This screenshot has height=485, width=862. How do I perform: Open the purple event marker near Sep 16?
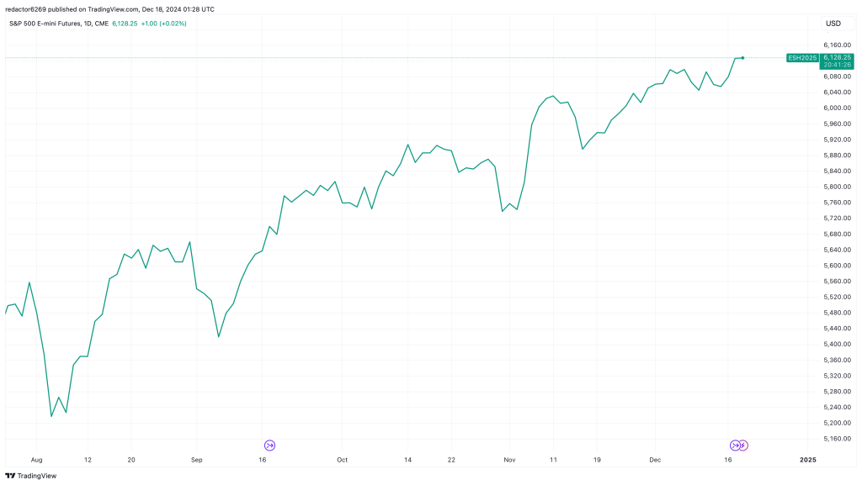pyautogui.click(x=270, y=445)
